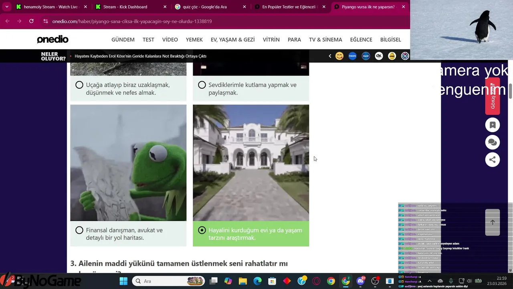
Task: Open the bookmark save button on right sidebar
Action: pos(493,125)
